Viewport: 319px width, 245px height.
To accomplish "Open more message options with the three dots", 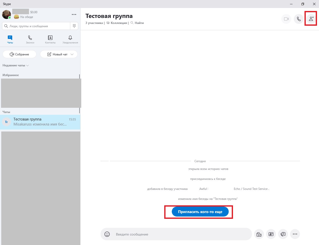I will 295,234.
